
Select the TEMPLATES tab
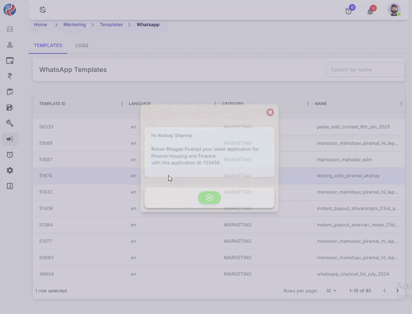pos(48,46)
